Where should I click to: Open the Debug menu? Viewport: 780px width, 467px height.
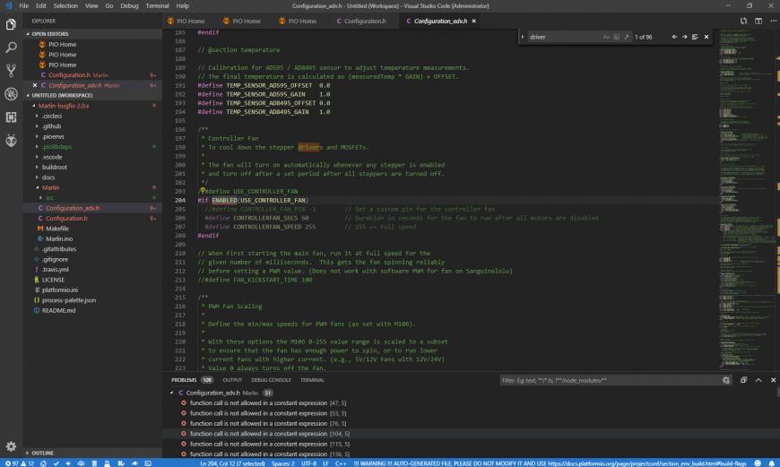[129, 6]
